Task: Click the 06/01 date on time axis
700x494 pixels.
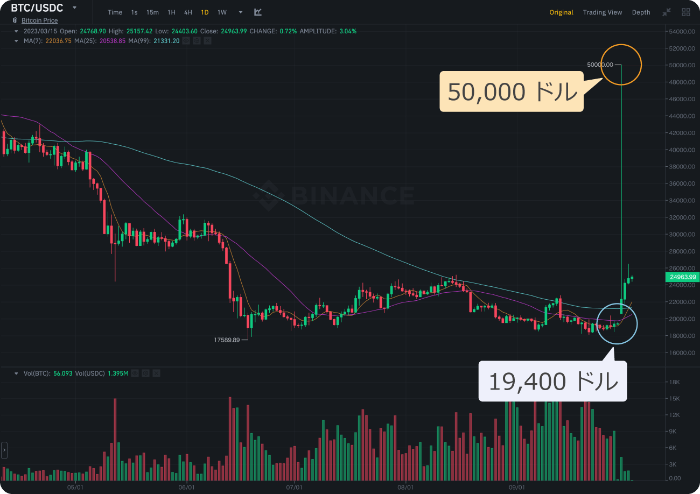Action: pos(186,488)
